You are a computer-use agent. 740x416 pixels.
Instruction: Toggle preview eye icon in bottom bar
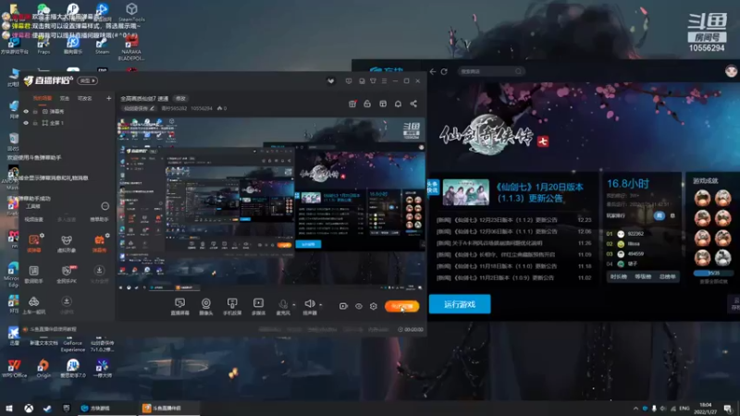(x=359, y=306)
